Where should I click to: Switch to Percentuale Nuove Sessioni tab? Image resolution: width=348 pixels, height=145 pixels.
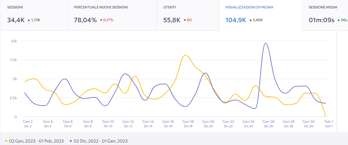[112, 15]
